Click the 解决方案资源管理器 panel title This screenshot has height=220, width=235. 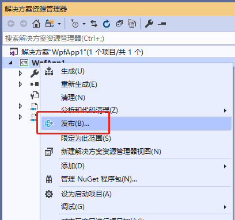pyautogui.click(x=36, y=9)
